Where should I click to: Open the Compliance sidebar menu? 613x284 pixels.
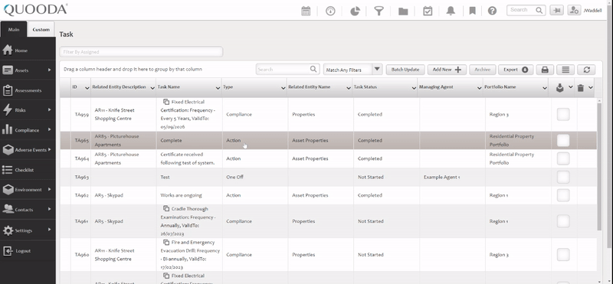point(28,130)
